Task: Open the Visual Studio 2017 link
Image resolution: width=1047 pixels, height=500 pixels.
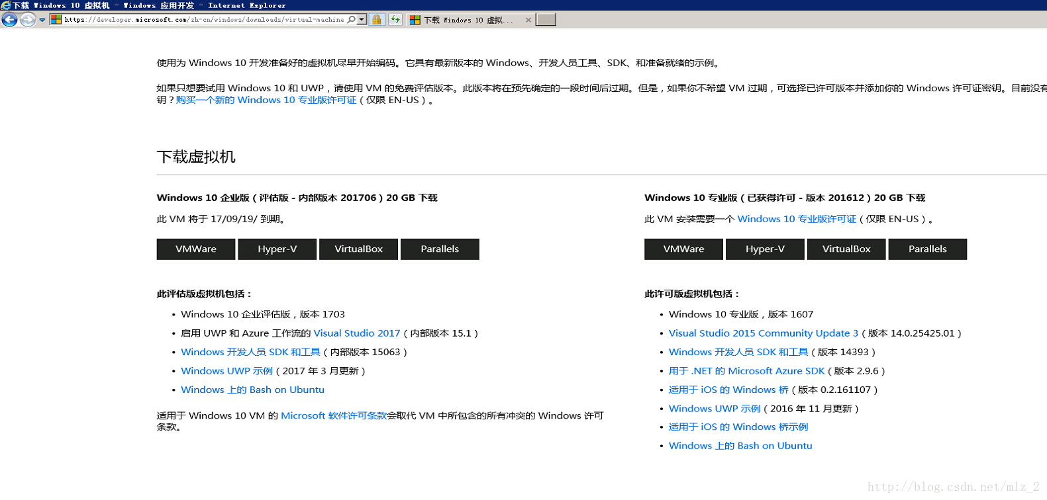Action: [x=357, y=333]
